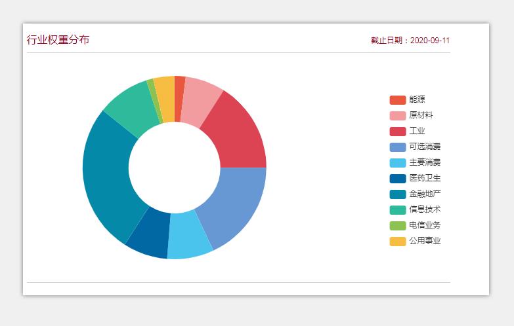Toggle the 医药卫生 series in the legend
Screen dimensions: 514x326
tap(424, 178)
